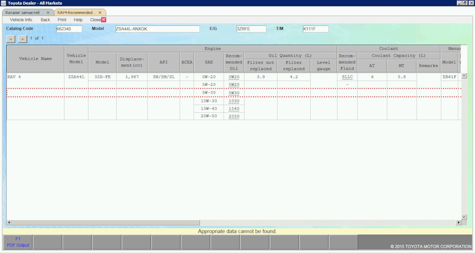Click the T/M field K111F
This screenshot has height=254, width=475.
point(315,29)
